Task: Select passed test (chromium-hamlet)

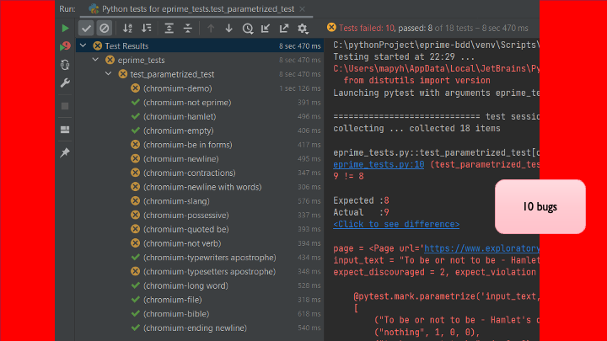Action: tap(180, 116)
